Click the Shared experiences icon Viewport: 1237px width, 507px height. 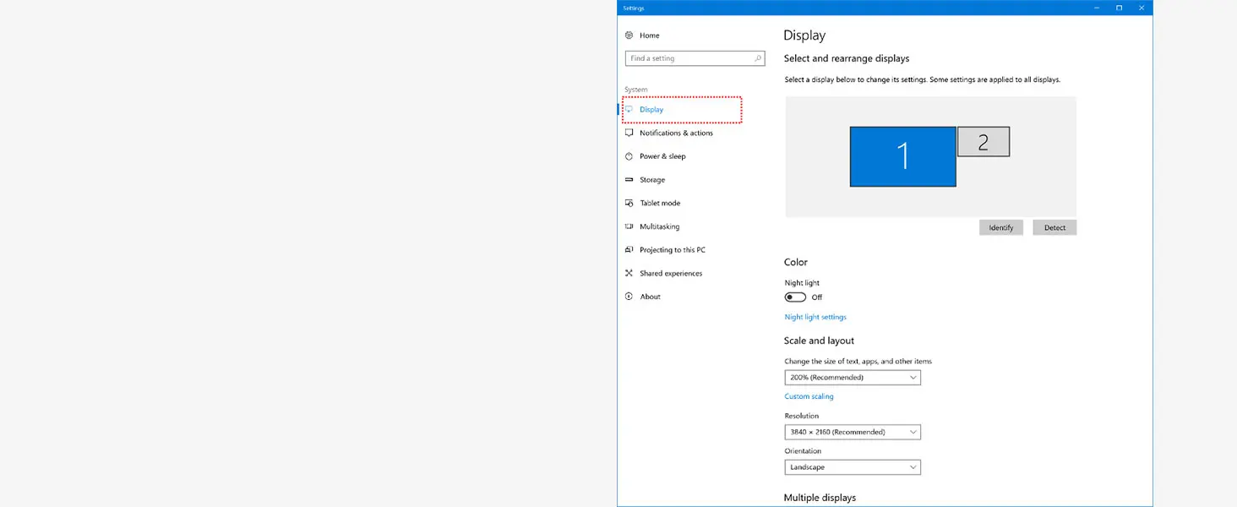[x=629, y=274]
